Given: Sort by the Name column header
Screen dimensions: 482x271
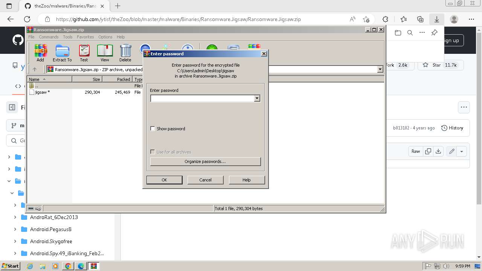Looking at the screenshot, I should coord(49,79).
